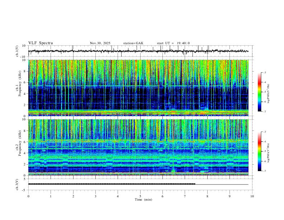This screenshot has width=284, height=220.
Task: Click the "-4" tick on ch.2 colorbar
Action: [x=264, y=141]
